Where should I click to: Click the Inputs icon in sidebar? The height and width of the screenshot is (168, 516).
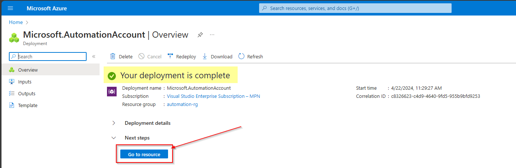click(x=11, y=82)
